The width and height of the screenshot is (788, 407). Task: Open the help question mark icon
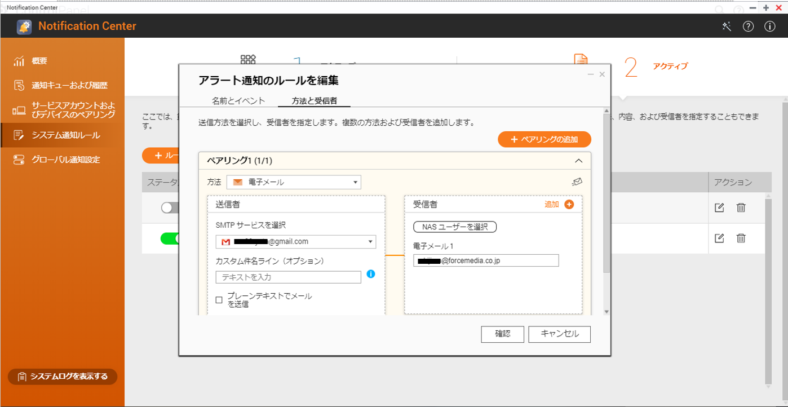pyautogui.click(x=748, y=26)
